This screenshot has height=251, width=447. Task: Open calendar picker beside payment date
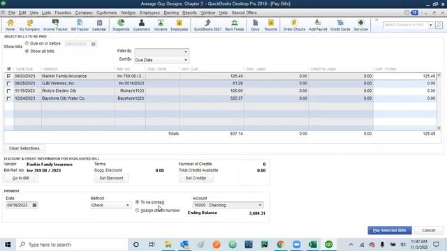[x=34, y=205]
